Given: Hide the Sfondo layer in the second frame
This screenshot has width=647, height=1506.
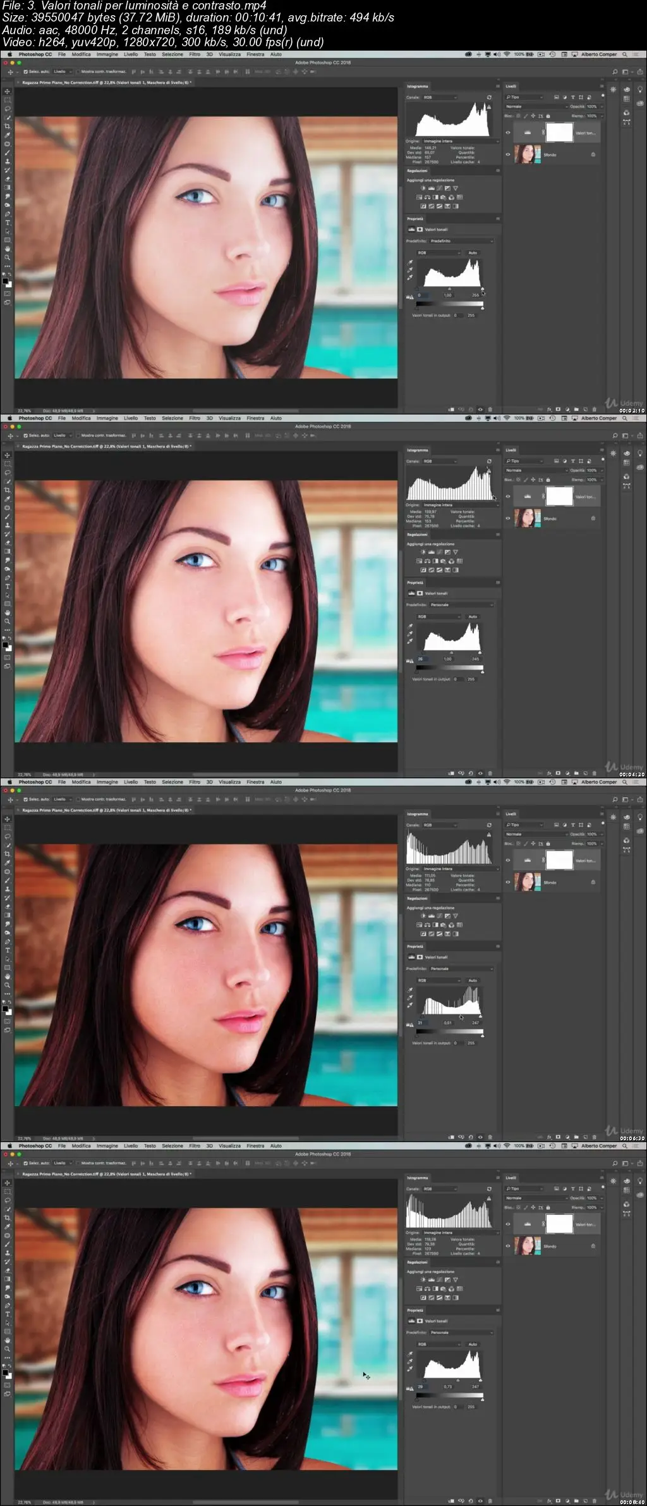Looking at the screenshot, I should (x=508, y=518).
